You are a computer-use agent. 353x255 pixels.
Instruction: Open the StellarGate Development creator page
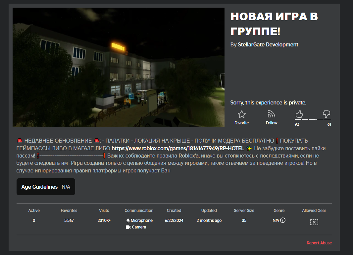click(268, 44)
